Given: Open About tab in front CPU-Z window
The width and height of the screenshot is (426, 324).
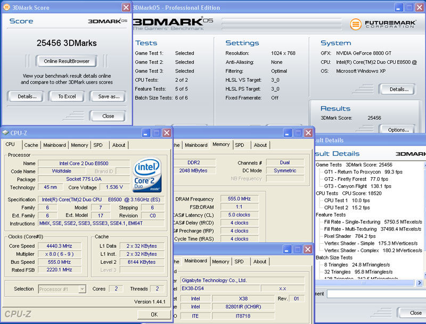Looking at the screenshot, I should (119, 145).
